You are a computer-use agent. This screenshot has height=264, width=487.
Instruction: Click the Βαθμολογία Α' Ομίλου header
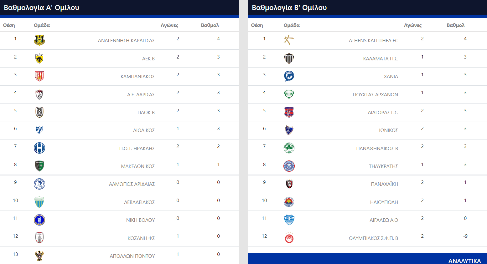click(41, 8)
